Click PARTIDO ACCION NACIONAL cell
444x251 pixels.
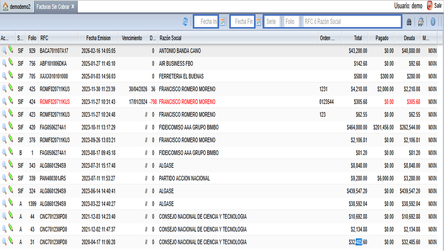(185, 178)
